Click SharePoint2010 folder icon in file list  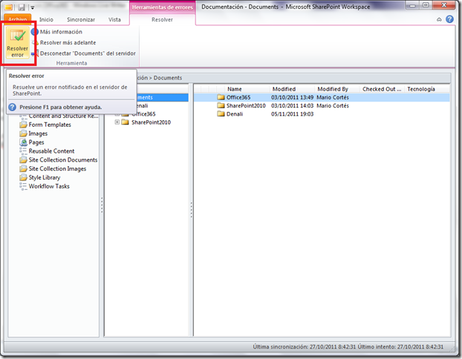click(x=221, y=105)
